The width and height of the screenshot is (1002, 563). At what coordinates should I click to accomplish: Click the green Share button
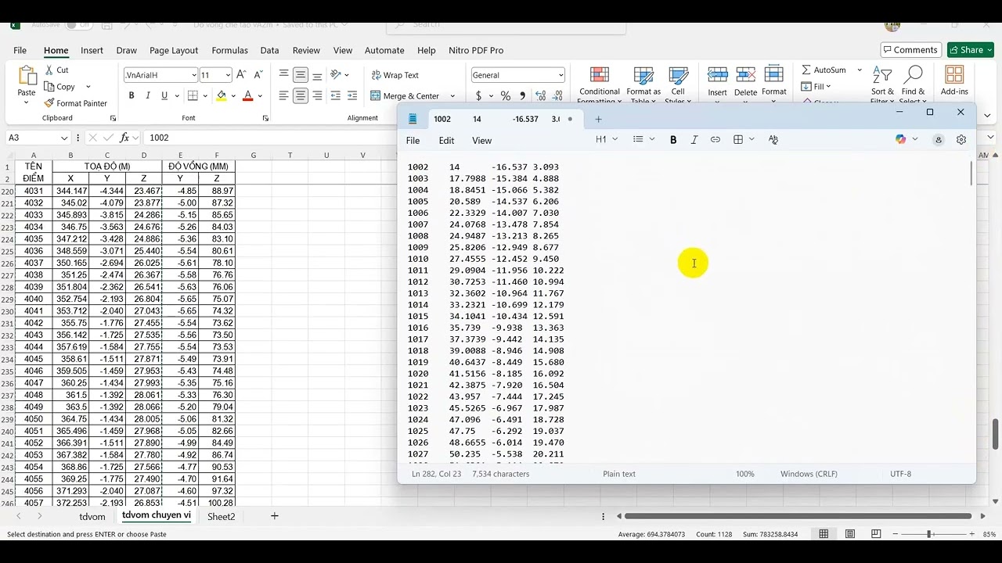(x=970, y=50)
